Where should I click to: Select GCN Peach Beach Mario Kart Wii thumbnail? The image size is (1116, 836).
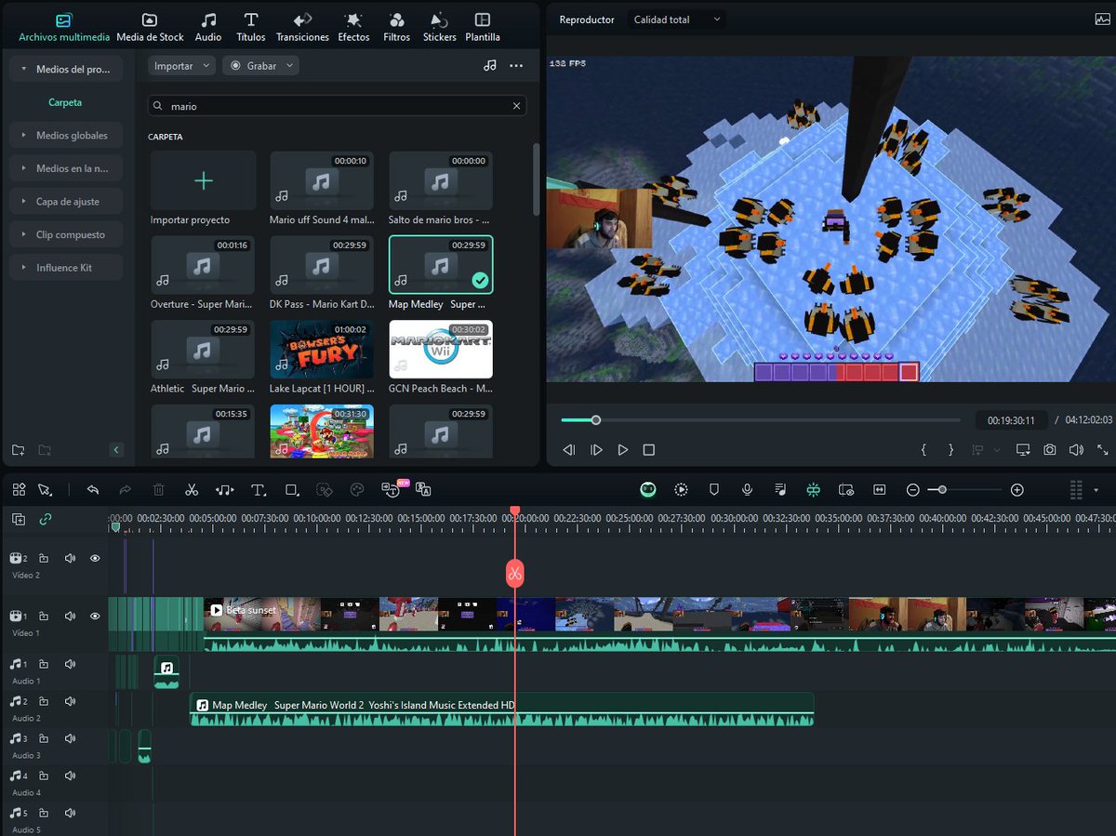coord(441,349)
